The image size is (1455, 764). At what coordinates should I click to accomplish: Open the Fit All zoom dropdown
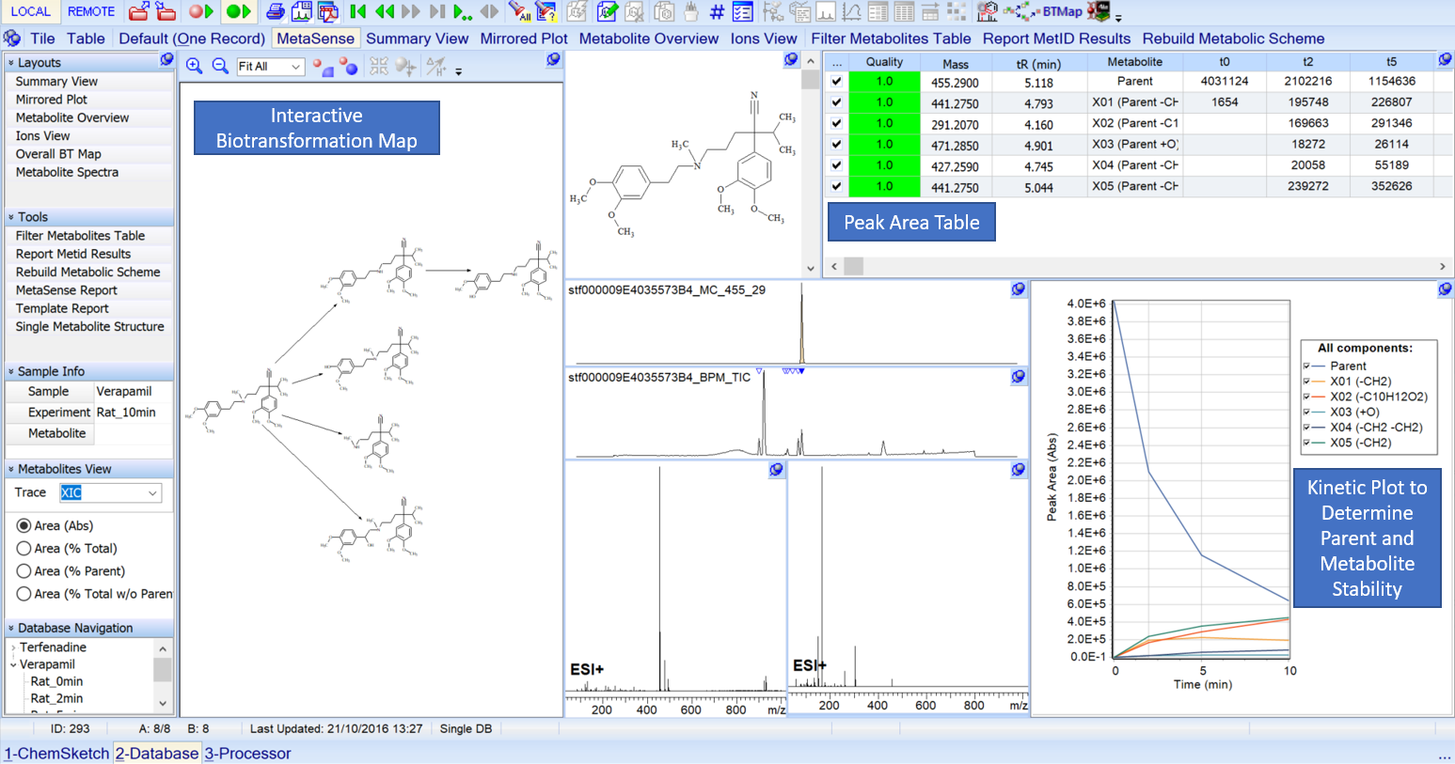pyautogui.click(x=295, y=67)
